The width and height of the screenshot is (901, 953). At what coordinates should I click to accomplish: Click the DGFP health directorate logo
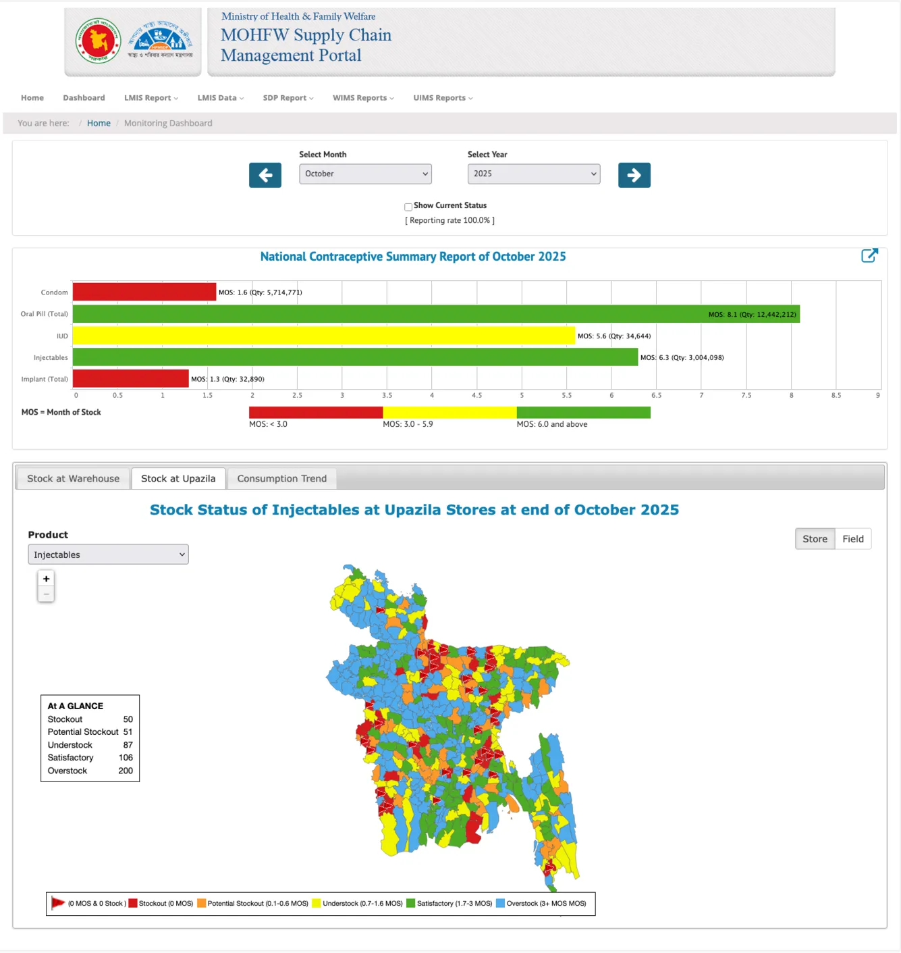[x=160, y=41]
